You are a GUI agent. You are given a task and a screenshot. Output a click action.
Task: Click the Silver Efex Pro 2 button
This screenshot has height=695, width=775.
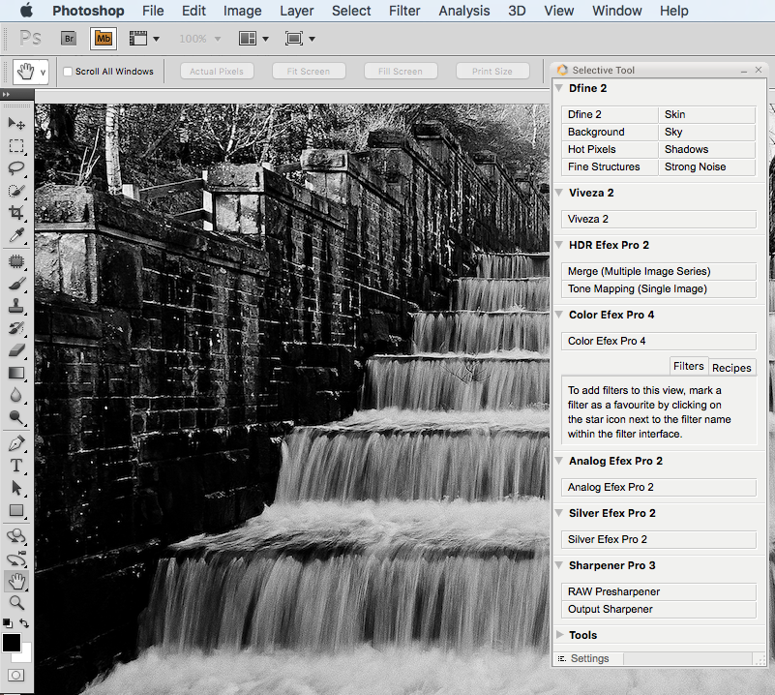(x=658, y=539)
